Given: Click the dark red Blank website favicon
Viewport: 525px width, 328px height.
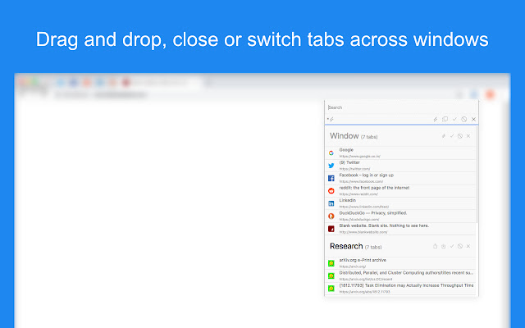Looking at the screenshot, I should pyautogui.click(x=331, y=229).
